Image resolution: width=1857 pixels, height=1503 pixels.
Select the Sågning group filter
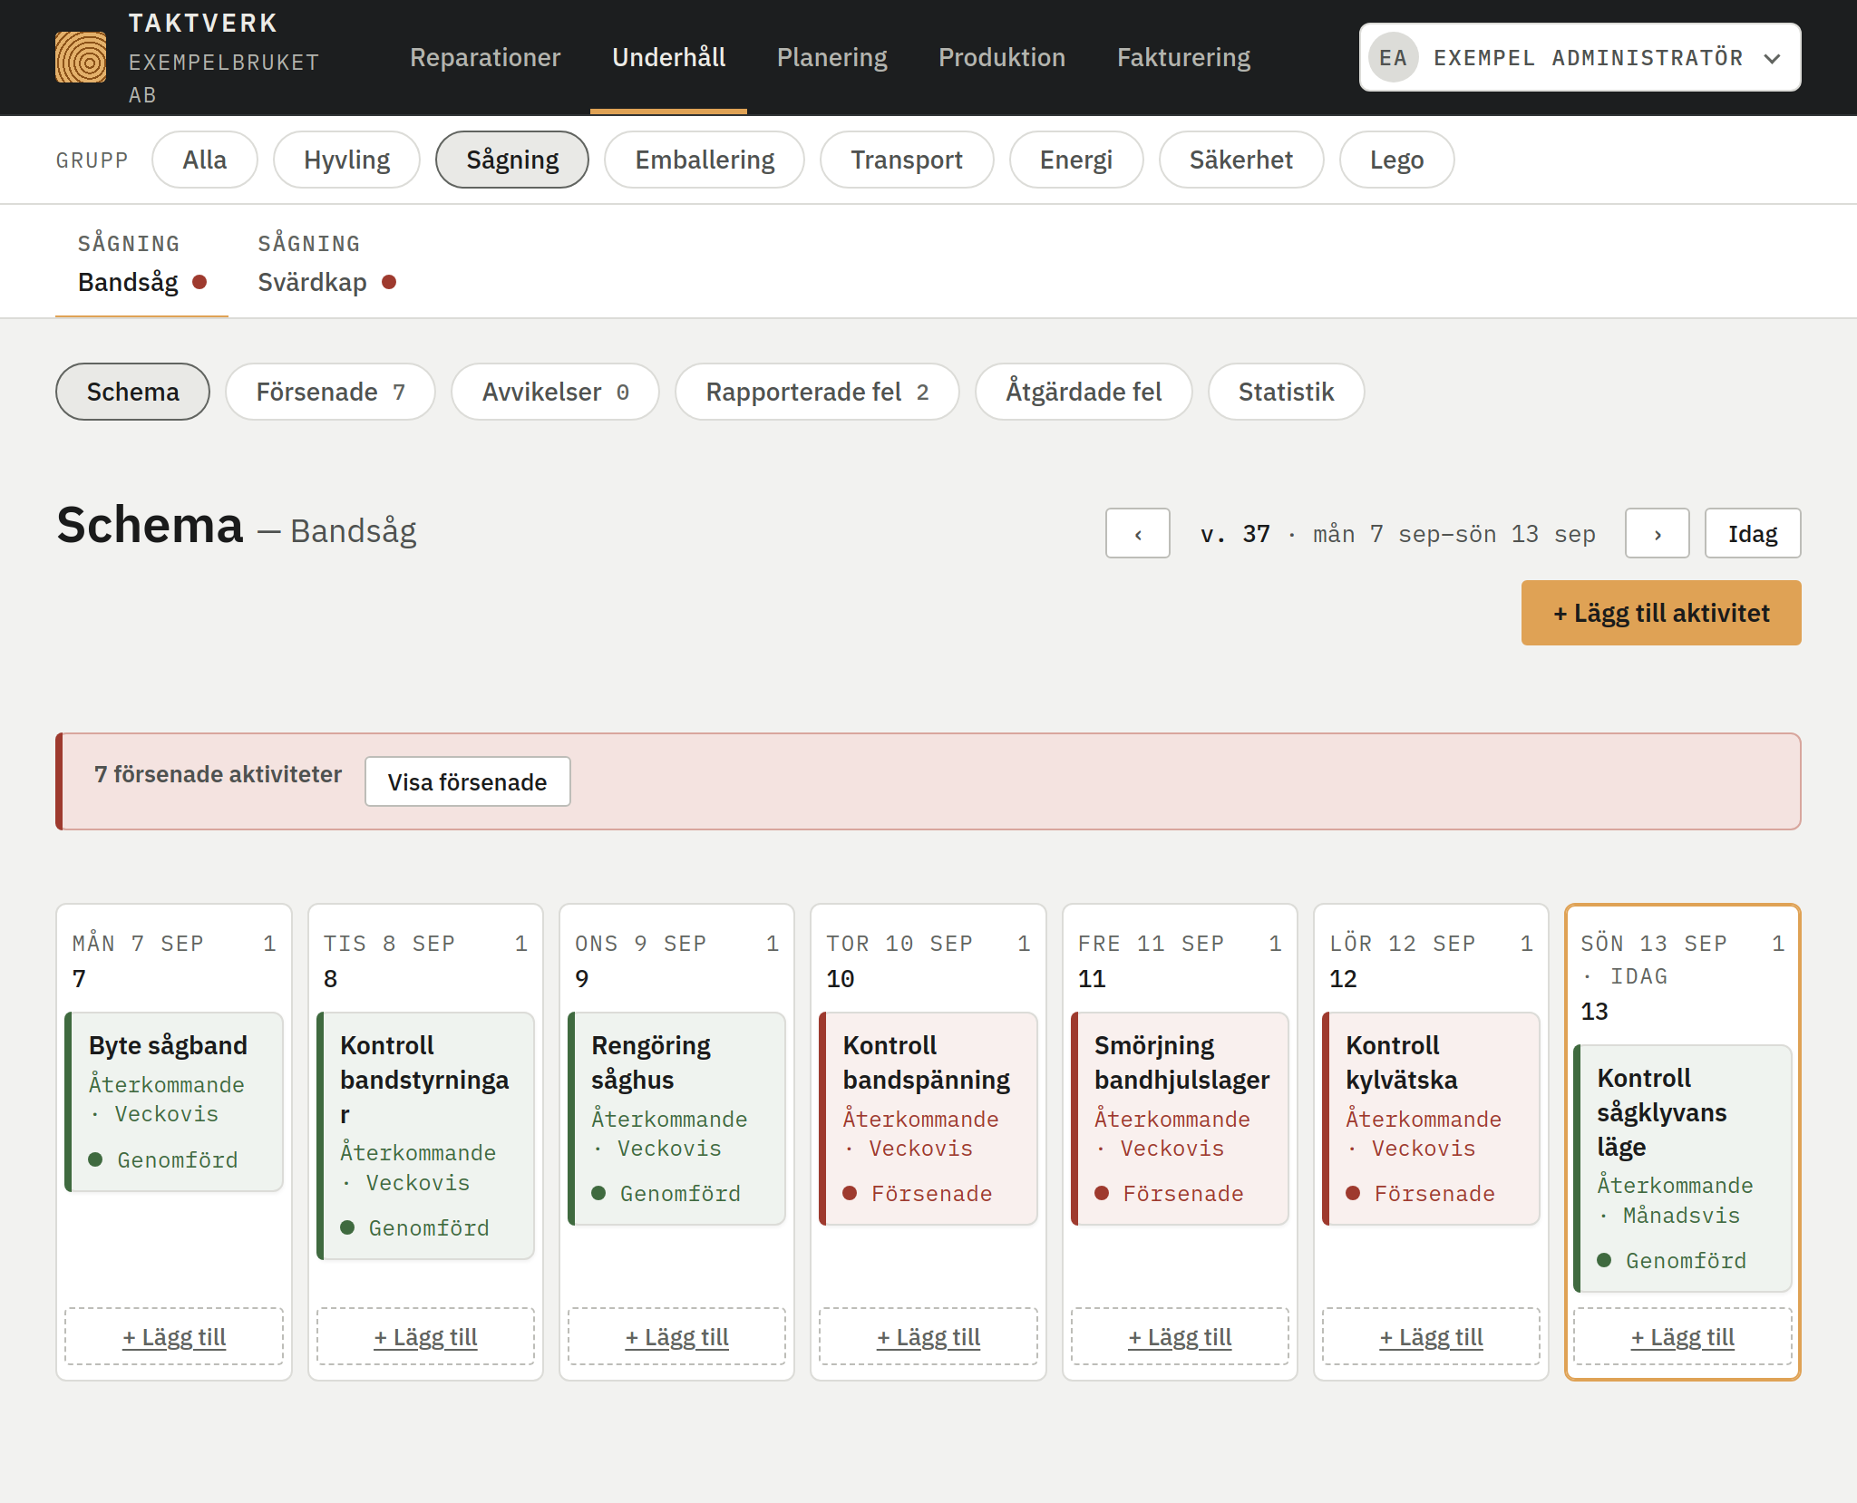512,160
